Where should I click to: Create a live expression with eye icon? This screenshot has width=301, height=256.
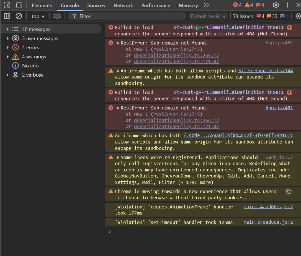tap(57, 16)
